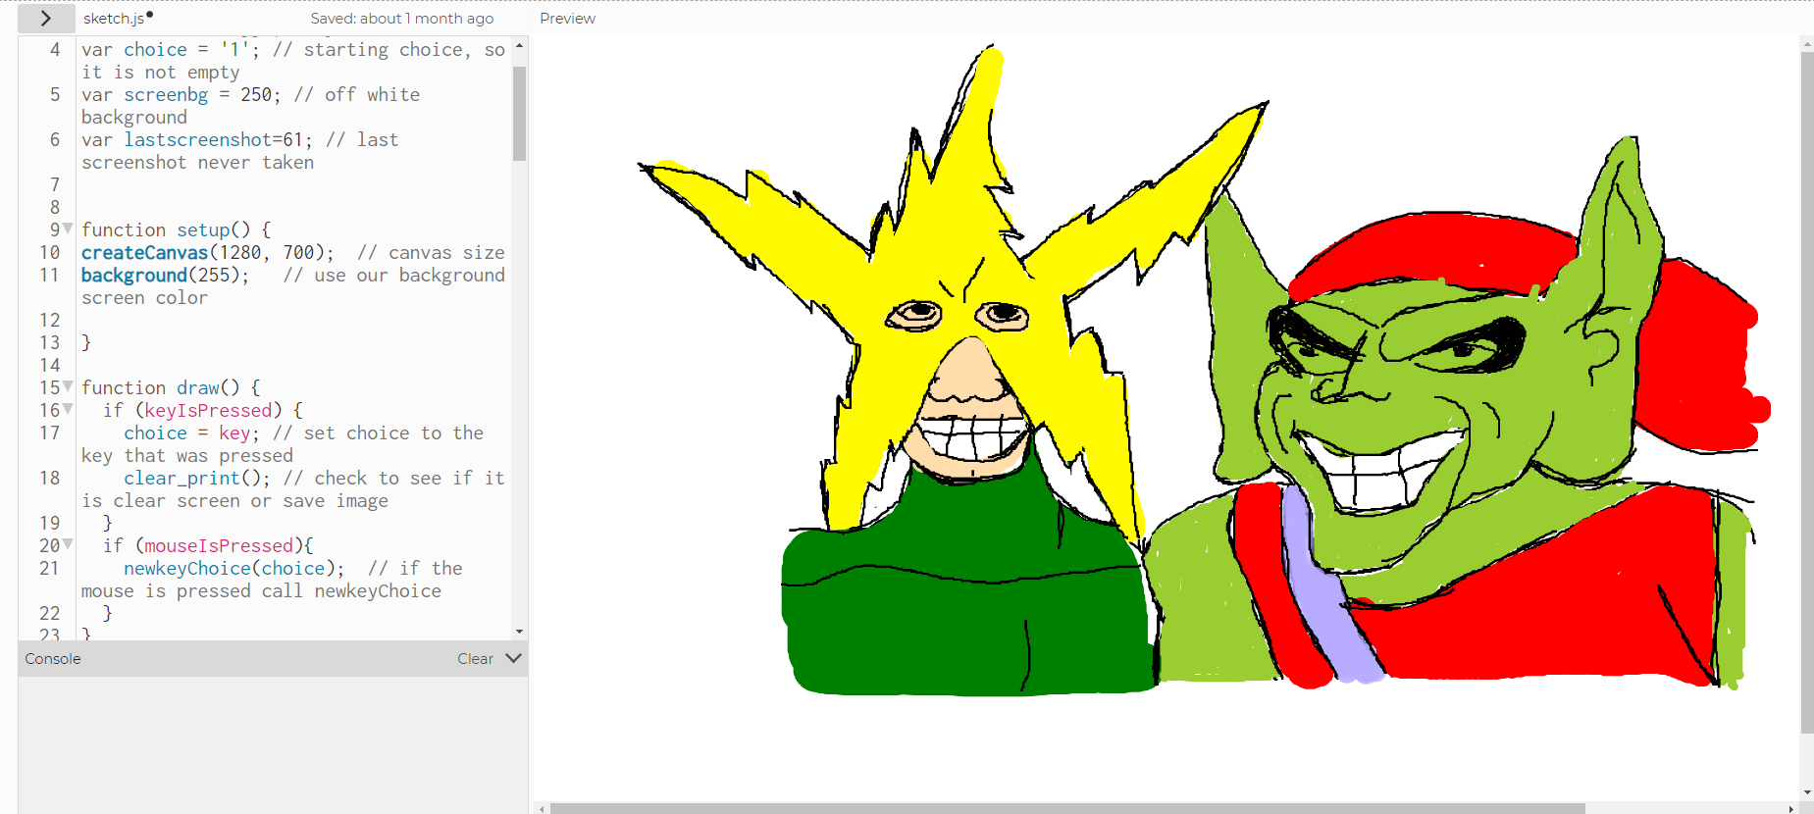The image size is (1814, 814).
Task: Collapse the console with the chevron
Action: click(513, 659)
